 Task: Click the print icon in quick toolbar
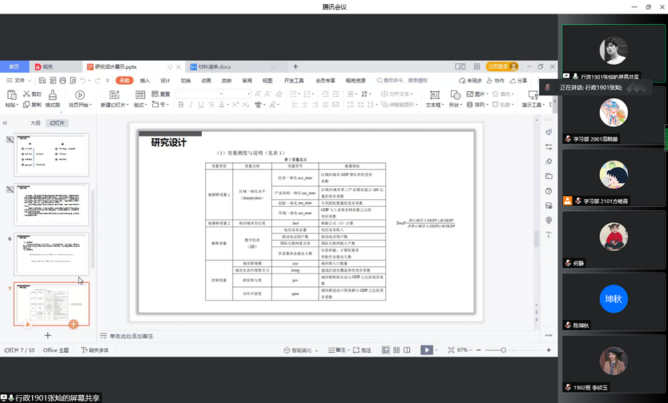(62, 80)
